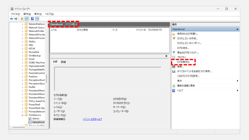Collapse the Operational actions section arrow

pos(237,29)
